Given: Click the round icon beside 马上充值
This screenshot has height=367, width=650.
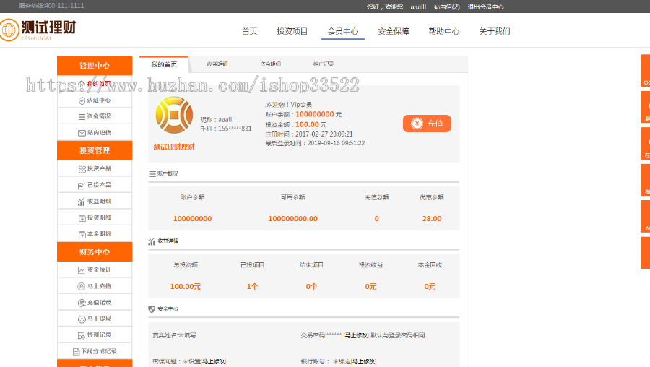Looking at the screenshot, I should [x=81, y=286].
